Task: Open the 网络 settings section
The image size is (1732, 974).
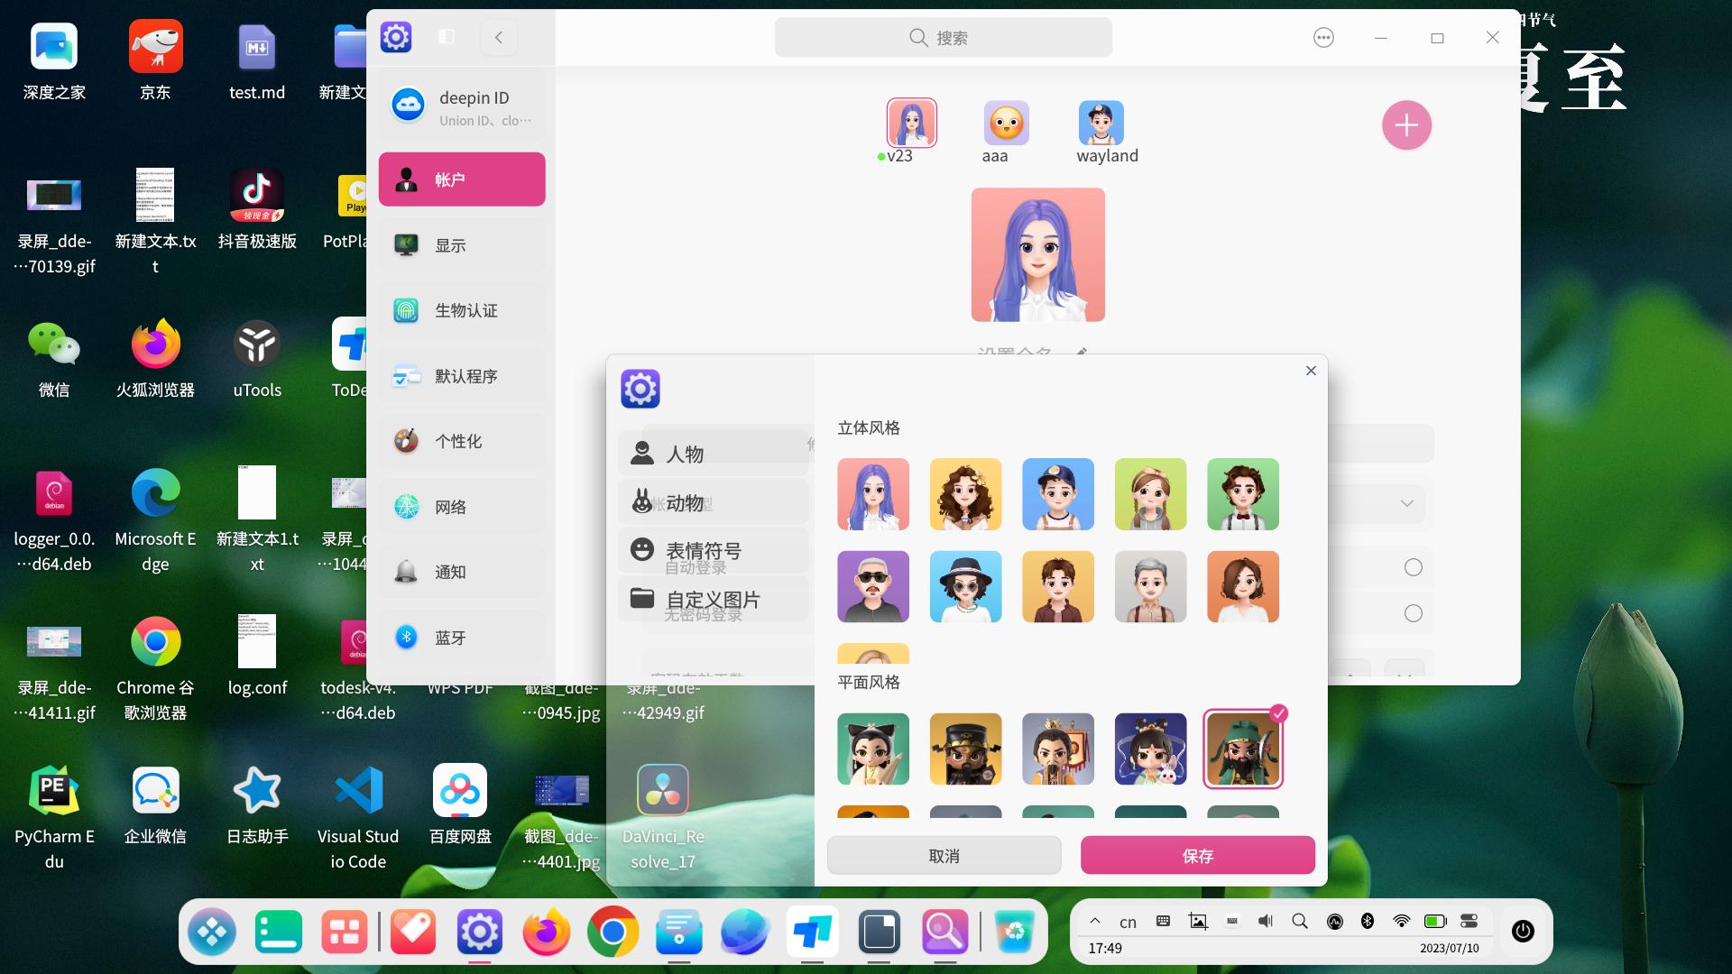Action: click(x=462, y=507)
